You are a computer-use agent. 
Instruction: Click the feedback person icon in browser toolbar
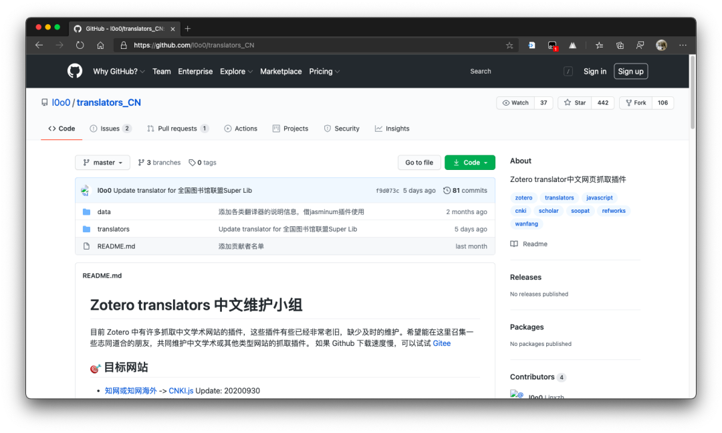(640, 46)
